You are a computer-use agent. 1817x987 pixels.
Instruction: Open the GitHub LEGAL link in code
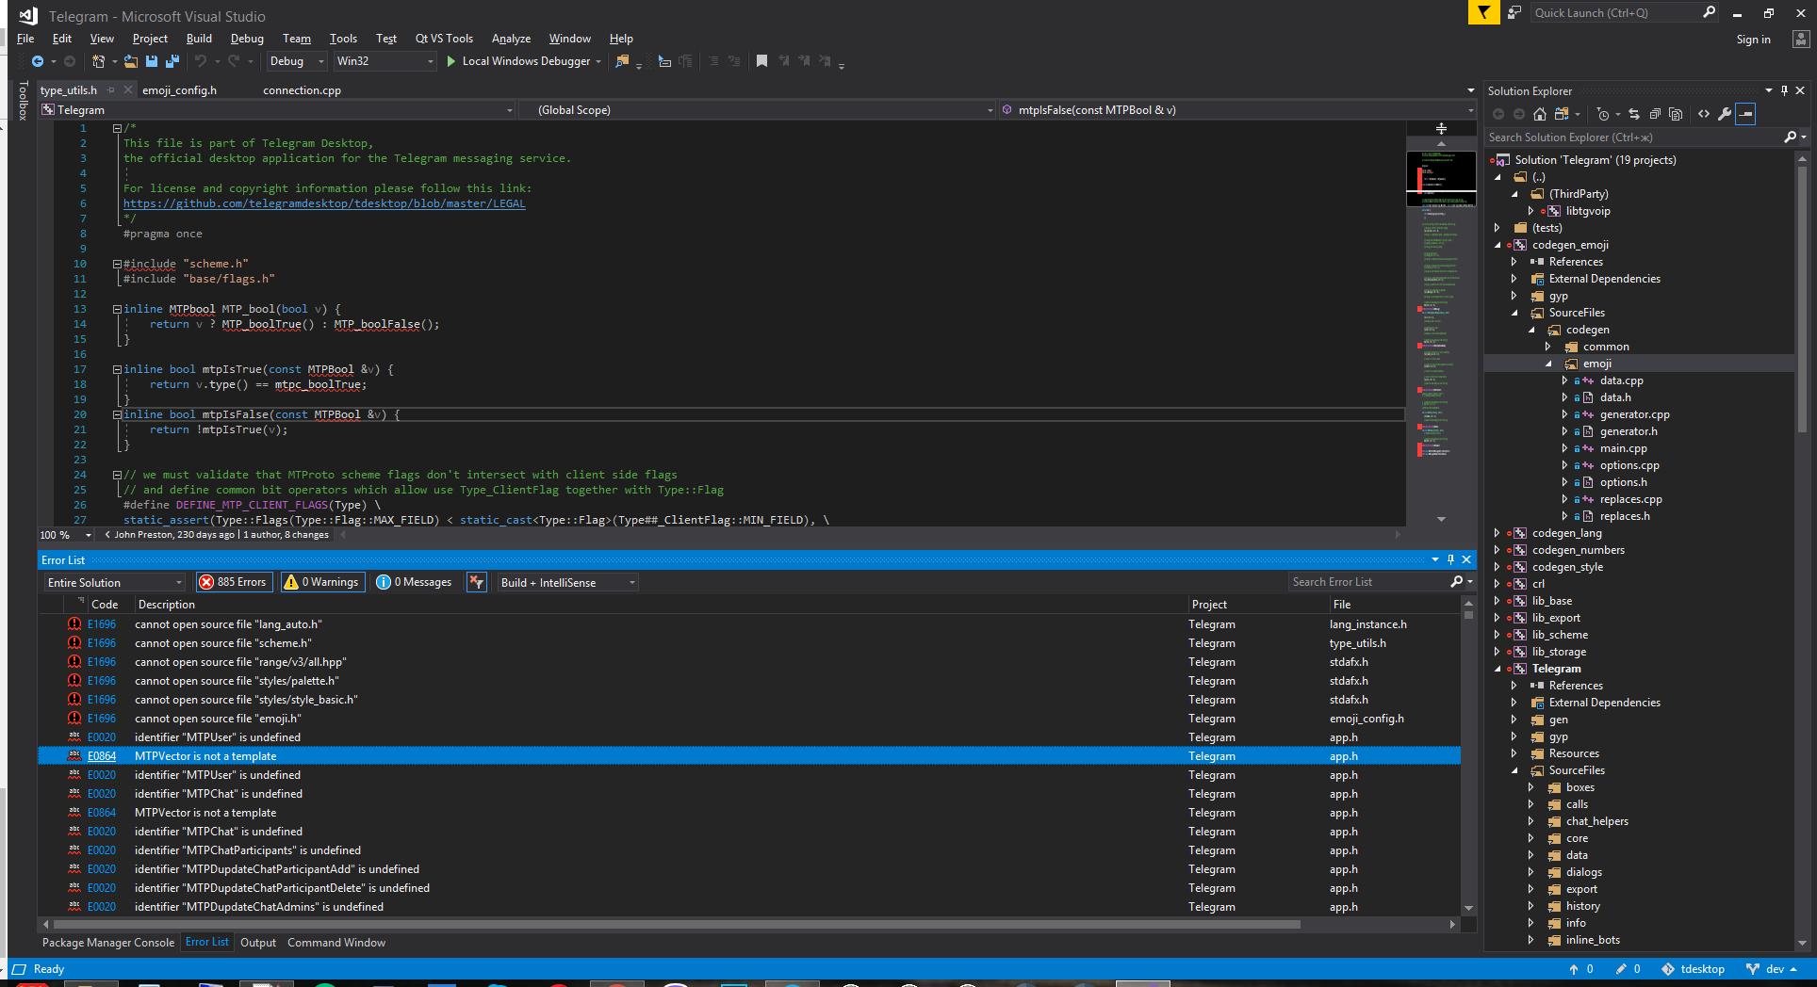click(324, 203)
